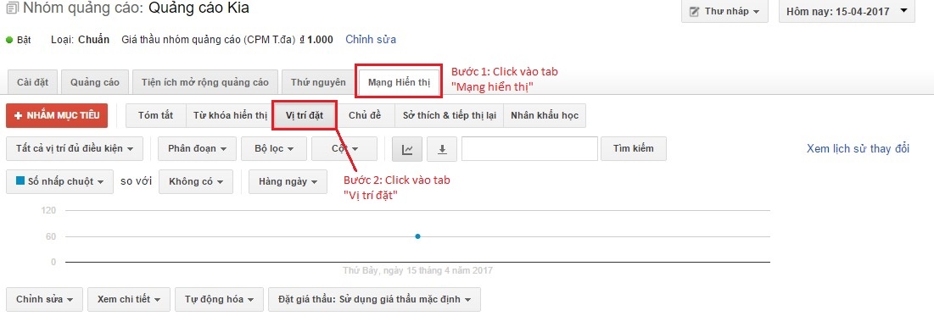This screenshot has height=316, width=934.
Task: Open the Đặt giá thầu dropdown
Action: pos(374,299)
